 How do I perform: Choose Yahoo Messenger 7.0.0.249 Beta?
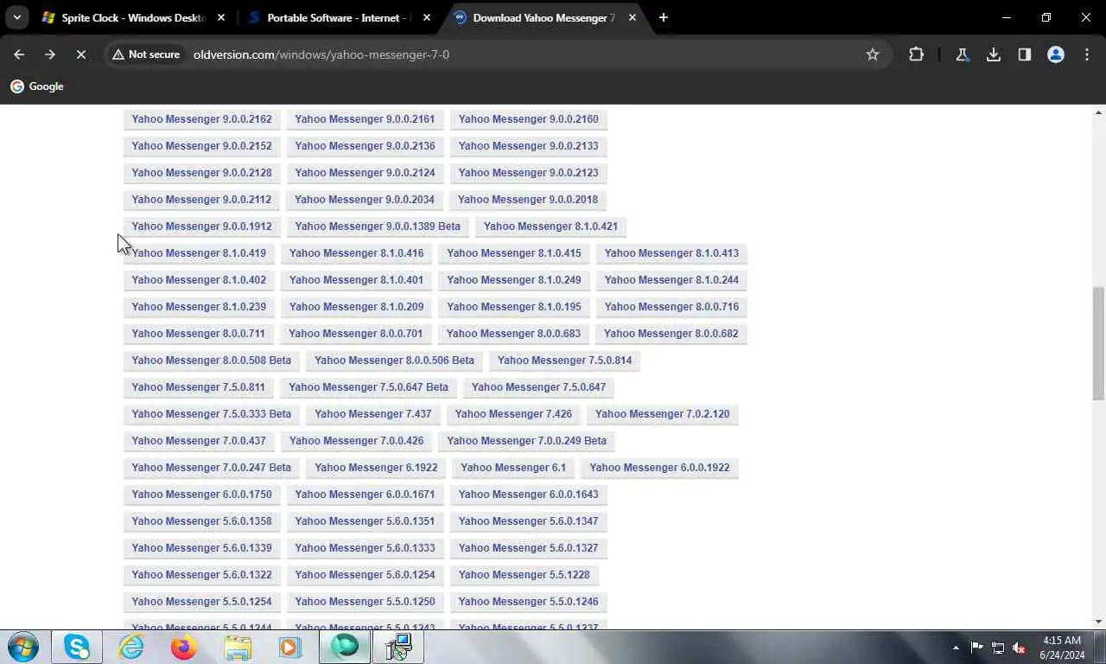(x=526, y=441)
